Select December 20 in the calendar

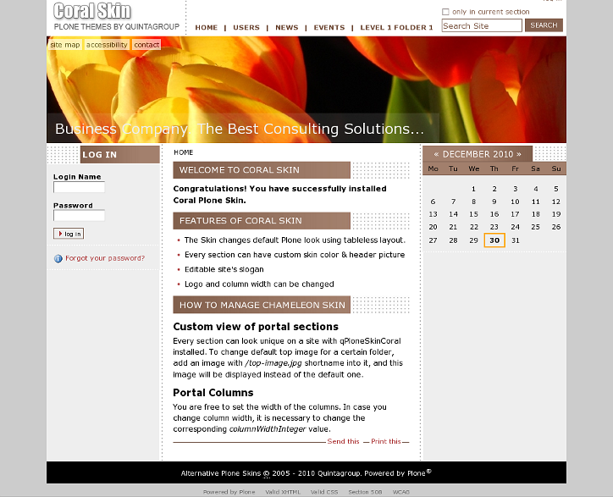click(433, 227)
